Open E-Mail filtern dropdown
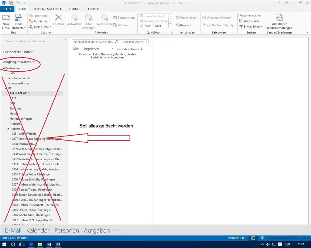Screen dimensions: 311x248 tap(251, 27)
